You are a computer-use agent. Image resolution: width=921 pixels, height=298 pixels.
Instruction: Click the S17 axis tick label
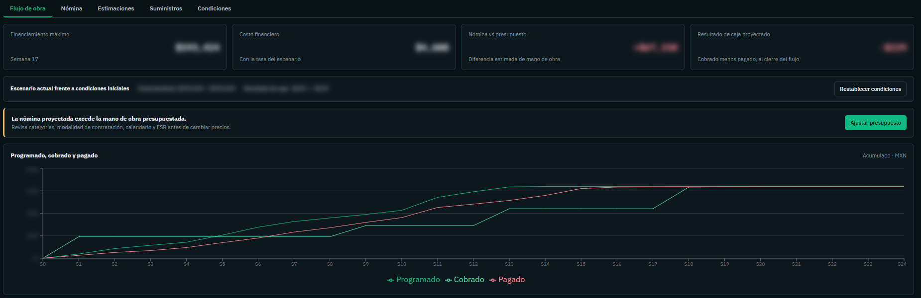click(x=653, y=264)
